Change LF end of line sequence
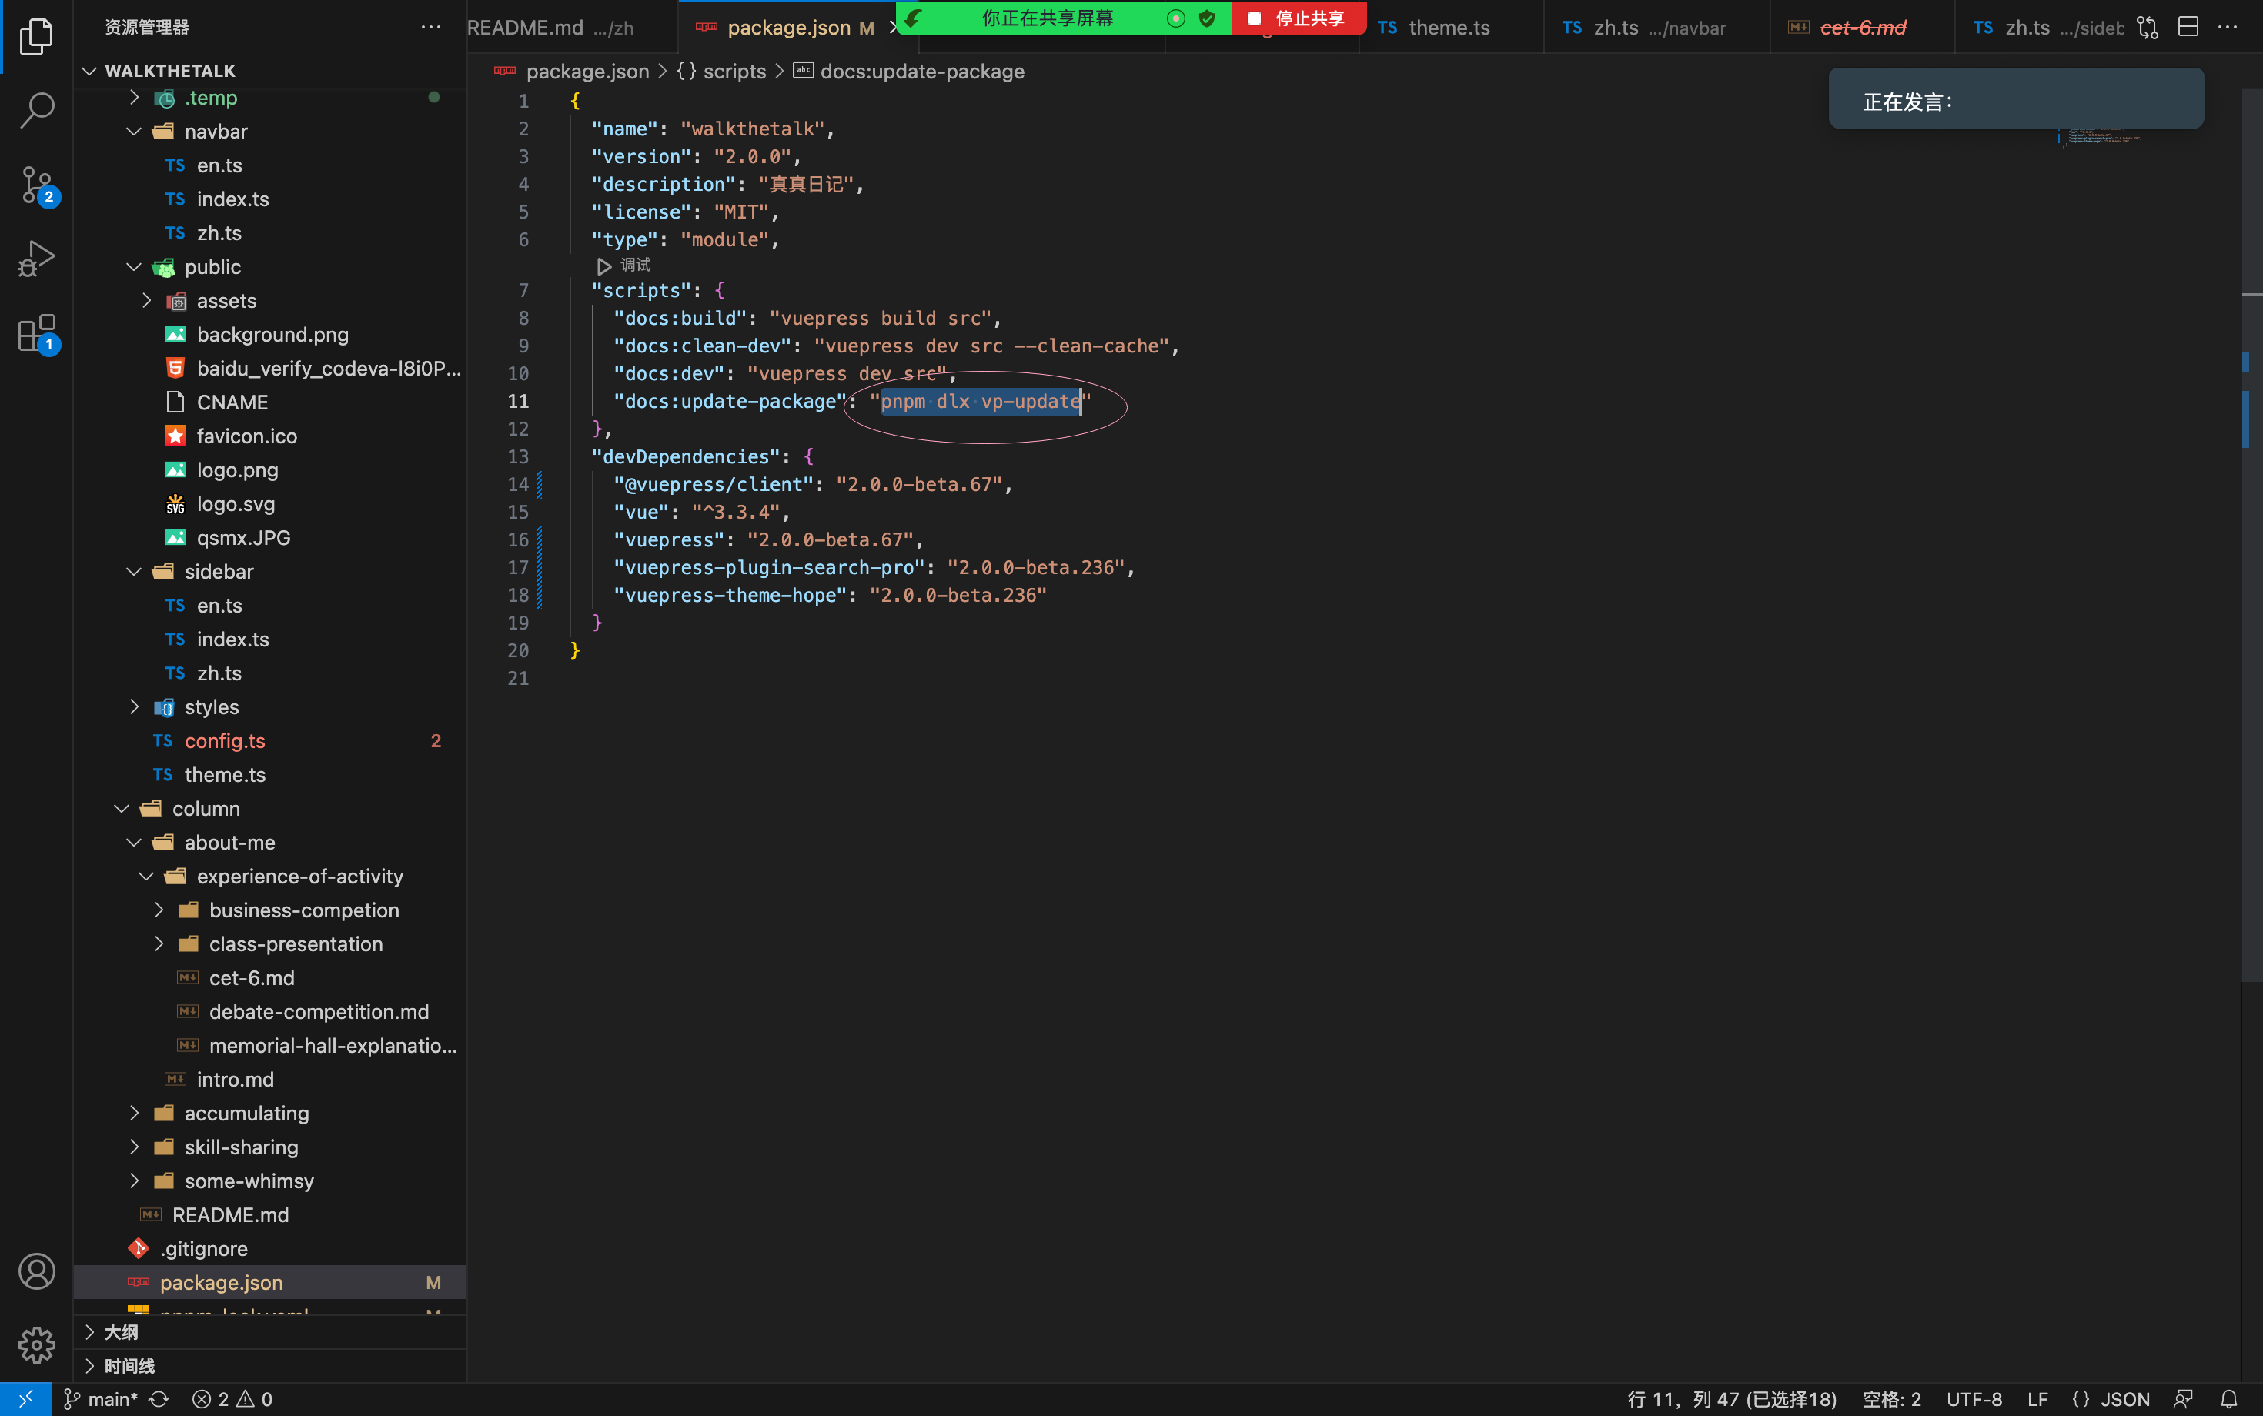Viewport: 2263px width, 1416px height. click(x=2037, y=1399)
